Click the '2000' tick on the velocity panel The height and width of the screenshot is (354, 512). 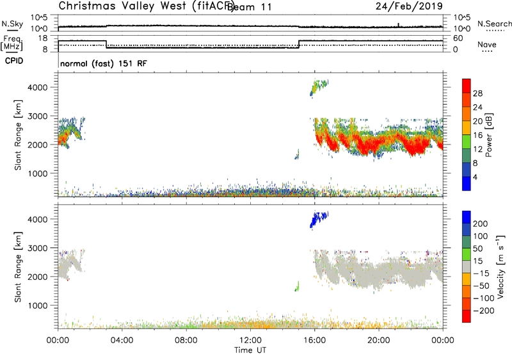tap(38, 277)
